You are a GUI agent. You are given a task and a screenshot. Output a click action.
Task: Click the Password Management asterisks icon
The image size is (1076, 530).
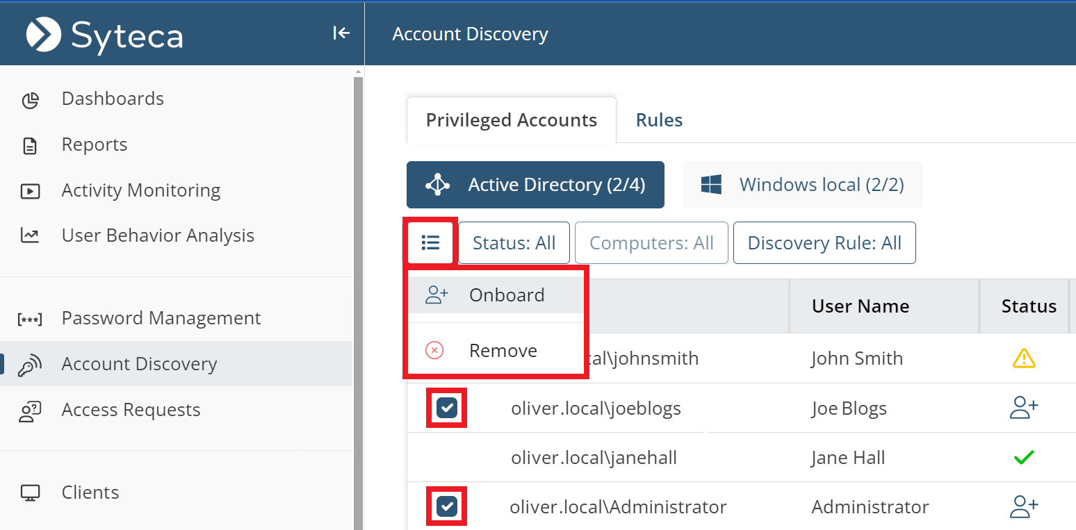[30, 319]
